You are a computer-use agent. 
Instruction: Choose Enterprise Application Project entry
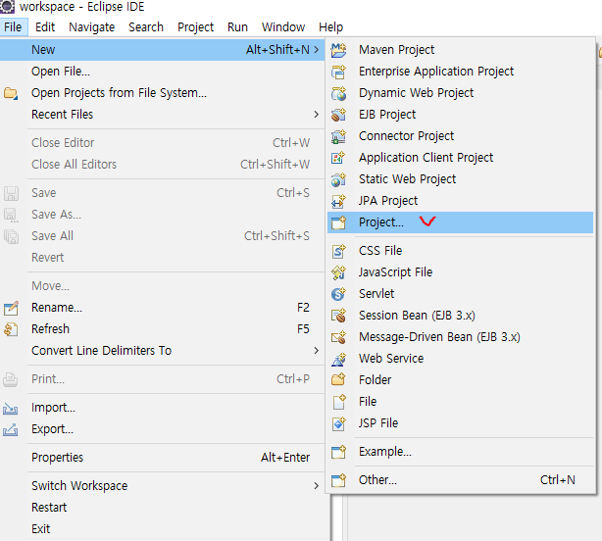pyautogui.click(x=461, y=72)
